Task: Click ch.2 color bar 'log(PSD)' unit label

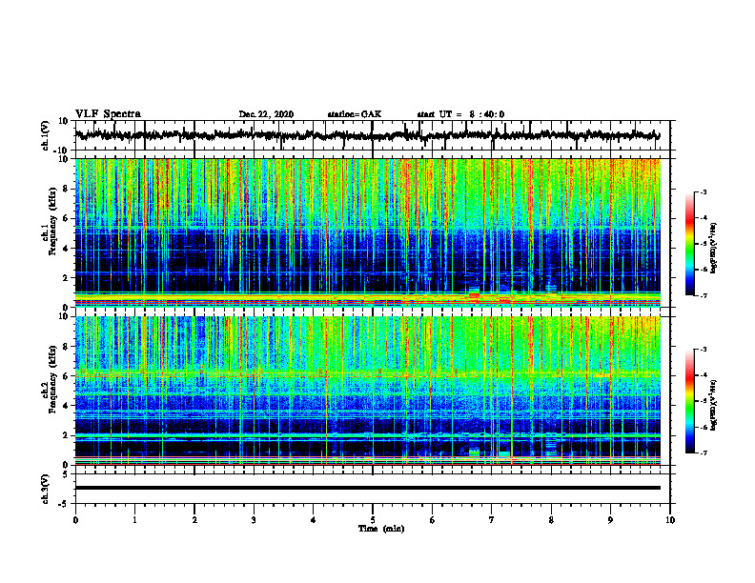Action: pos(714,405)
